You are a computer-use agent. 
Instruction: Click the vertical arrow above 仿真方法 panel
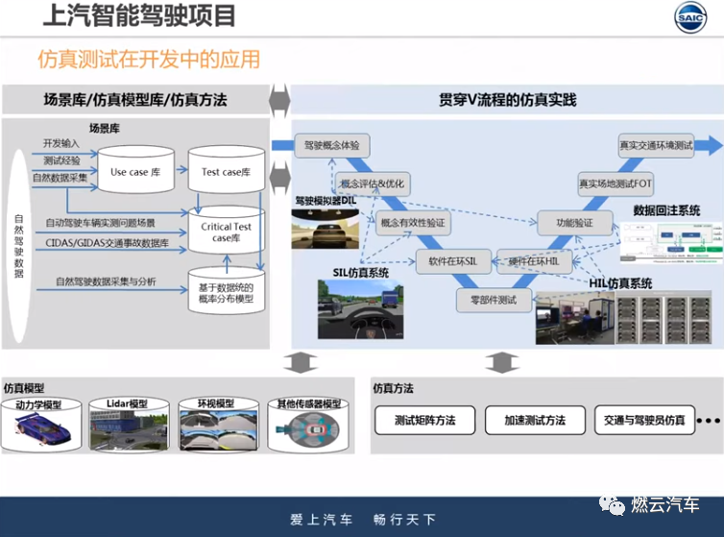tap(502, 363)
